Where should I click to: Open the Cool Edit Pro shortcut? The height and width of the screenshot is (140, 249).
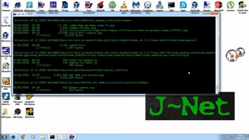(6, 53)
